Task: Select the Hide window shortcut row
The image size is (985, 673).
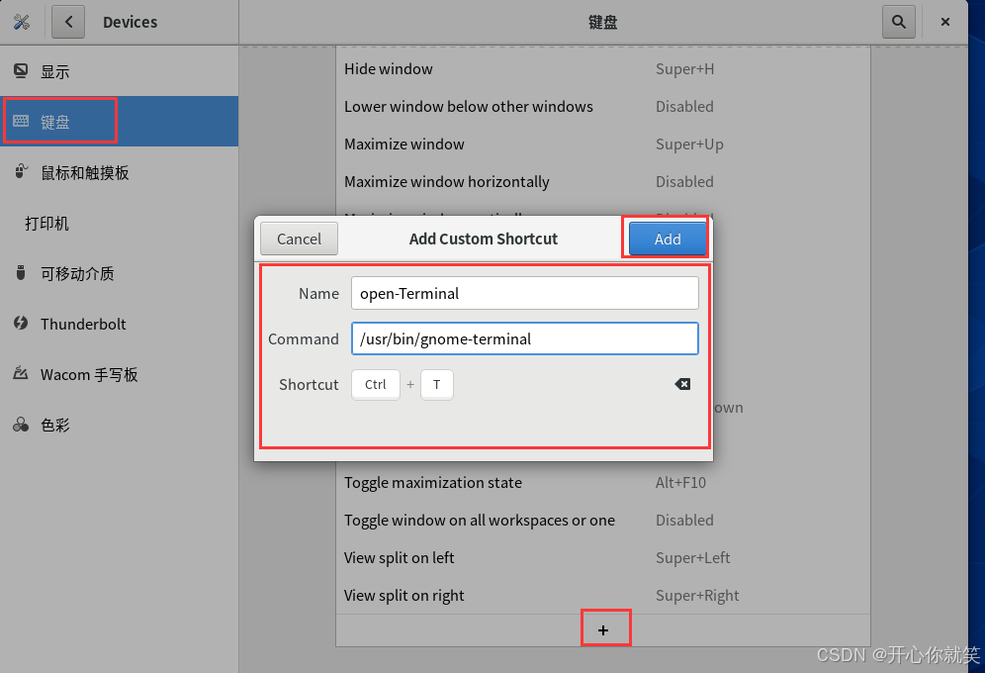Action: pyautogui.click(x=603, y=69)
